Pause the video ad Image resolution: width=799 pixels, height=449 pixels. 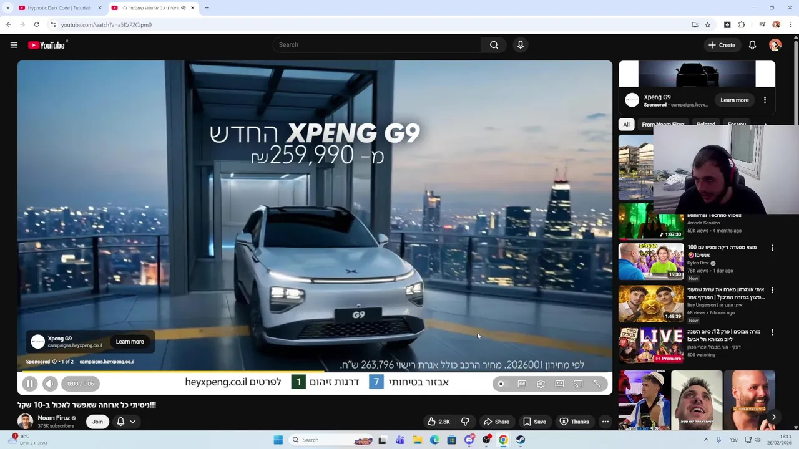coord(29,384)
